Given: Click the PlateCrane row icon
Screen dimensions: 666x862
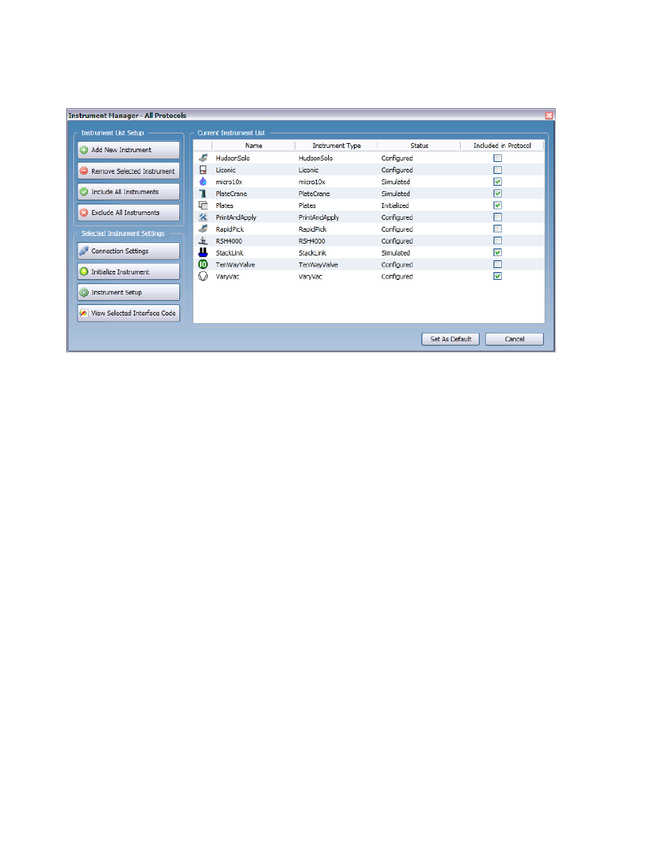Looking at the screenshot, I should point(203,193).
